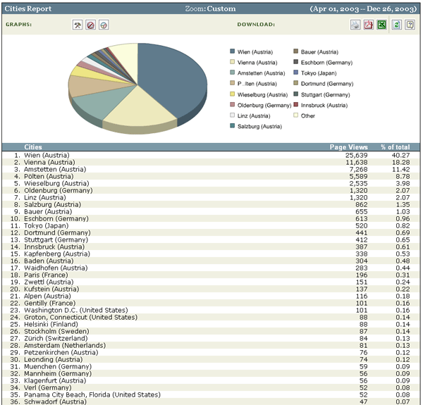Open the help question mark icon
This screenshot has height=405, width=423.
(x=410, y=25)
